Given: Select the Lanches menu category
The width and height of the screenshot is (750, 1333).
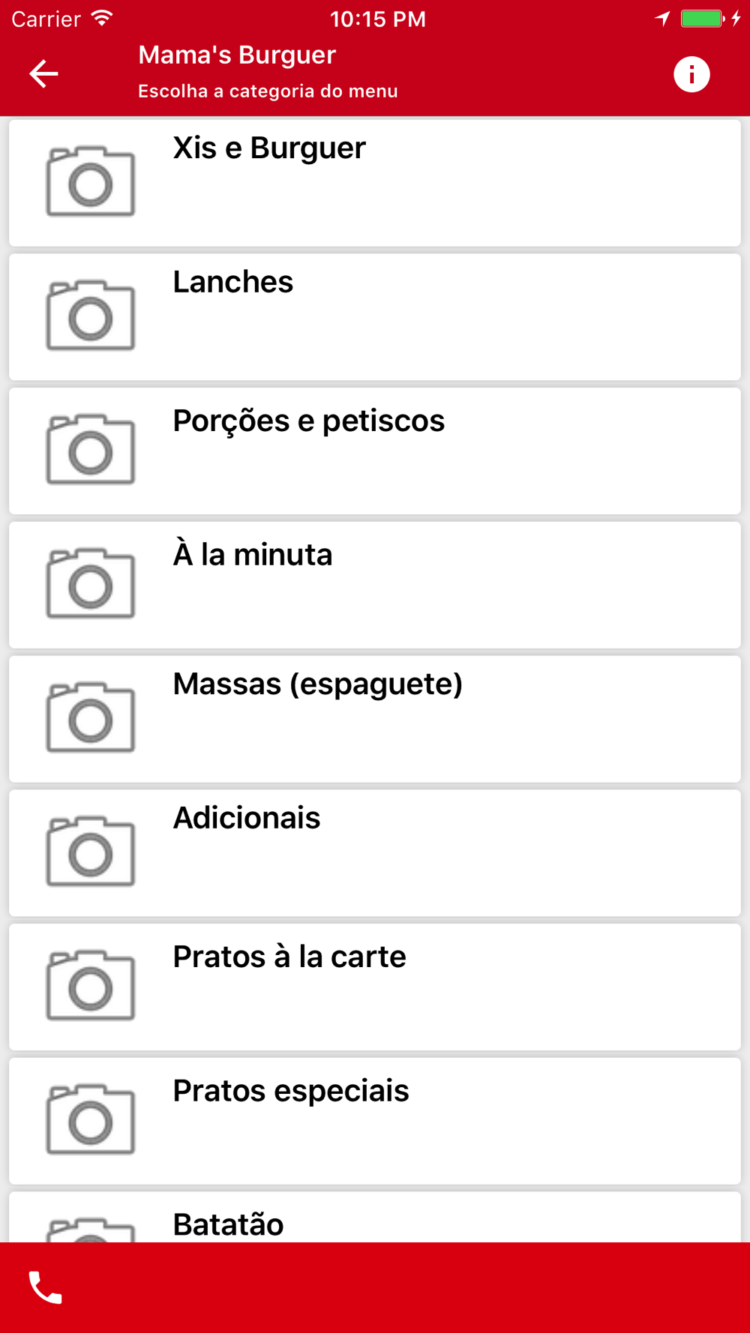Looking at the screenshot, I should [233, 283].
